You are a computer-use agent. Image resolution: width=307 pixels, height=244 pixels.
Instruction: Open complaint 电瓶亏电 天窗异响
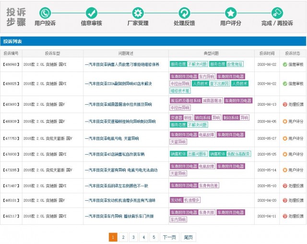click(112, 138)
